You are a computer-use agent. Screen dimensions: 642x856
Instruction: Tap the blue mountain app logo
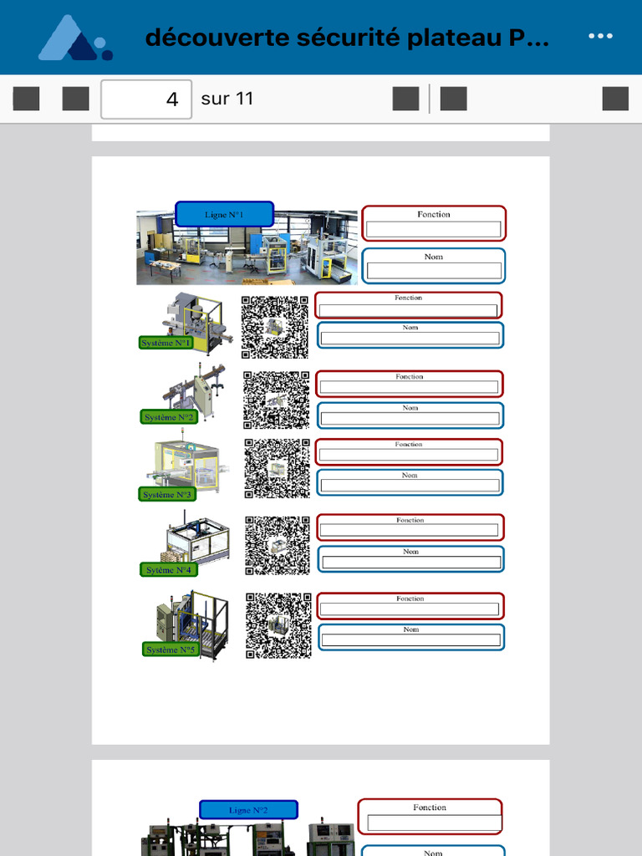click(x=75, y=37)
